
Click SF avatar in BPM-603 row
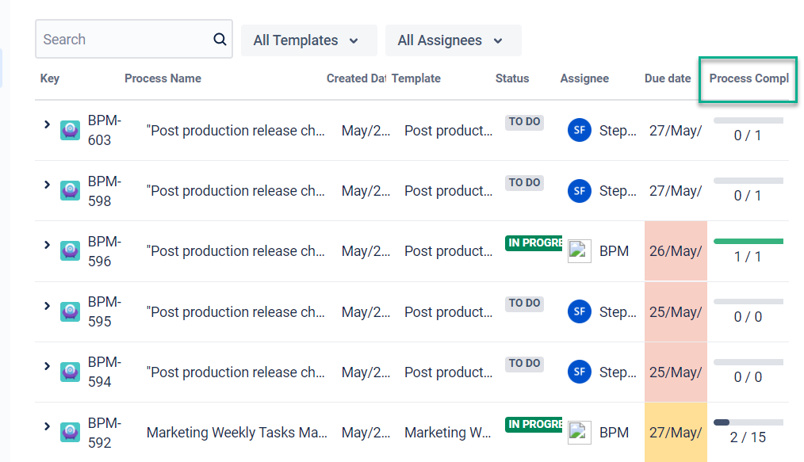(x=580, y=130)
